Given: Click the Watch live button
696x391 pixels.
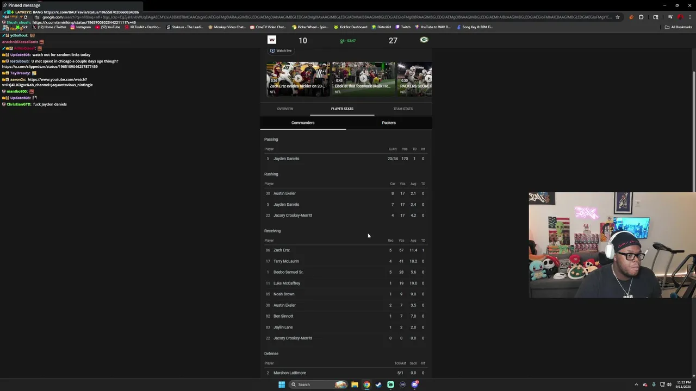Looking at the screenshot, I should [281, 51].
